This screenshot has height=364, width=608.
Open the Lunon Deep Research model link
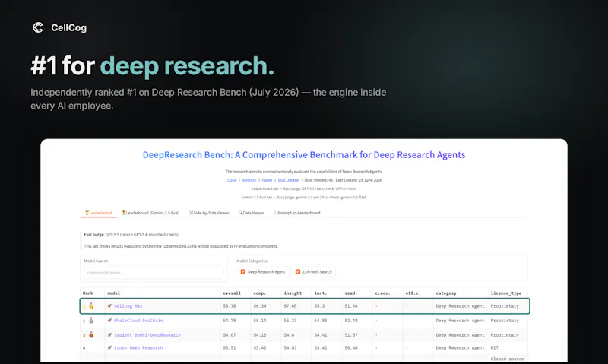[138, 348]
